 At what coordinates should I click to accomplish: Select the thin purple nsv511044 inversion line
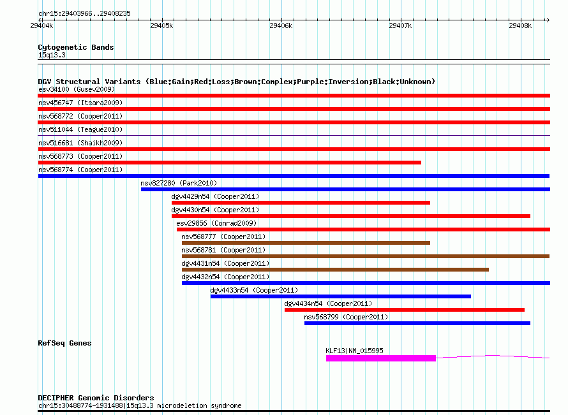pyautogui.click(x=294, y=135)
